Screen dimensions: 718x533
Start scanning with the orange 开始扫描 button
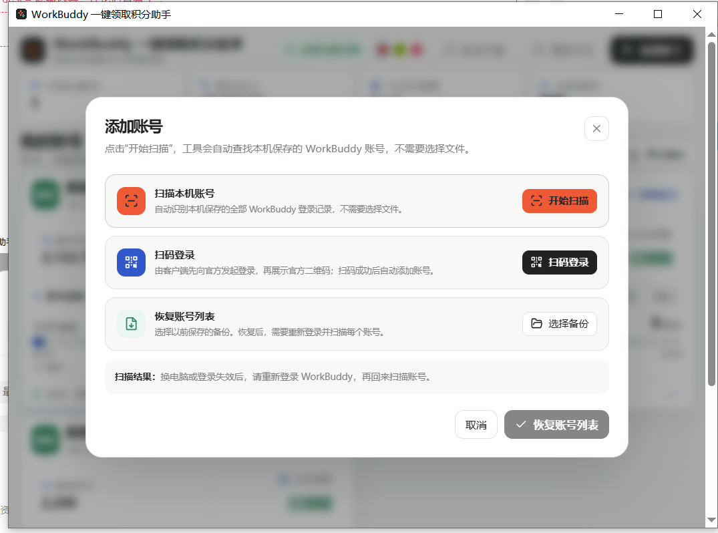[560, 201]
